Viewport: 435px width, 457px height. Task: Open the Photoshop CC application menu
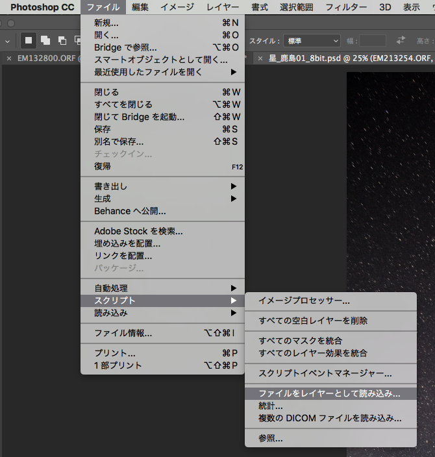(42, 7)
